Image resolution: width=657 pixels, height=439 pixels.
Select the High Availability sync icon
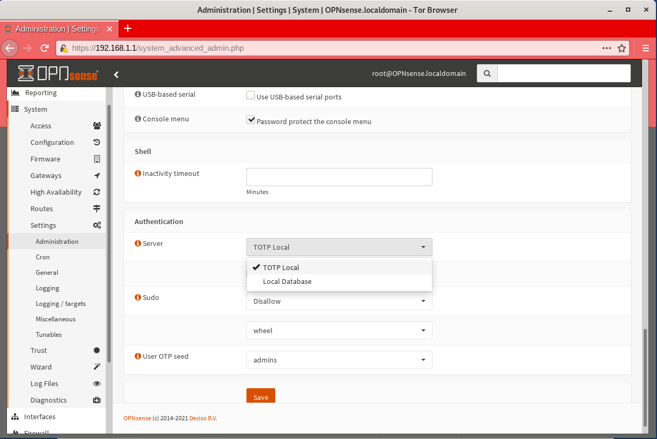pos(96,192)
